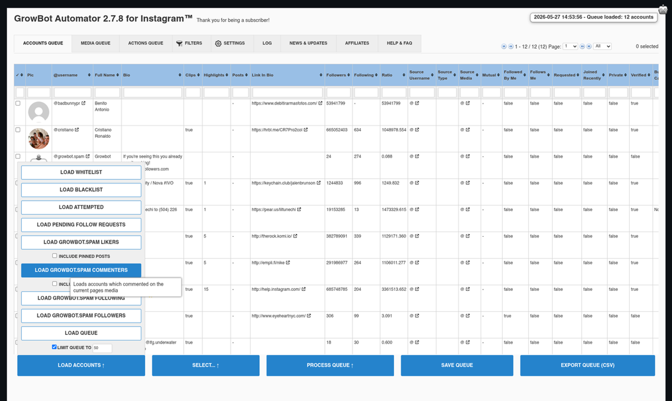Load growbot.spam commenters
Screen dimensions: 672x401
coord(81,270)
